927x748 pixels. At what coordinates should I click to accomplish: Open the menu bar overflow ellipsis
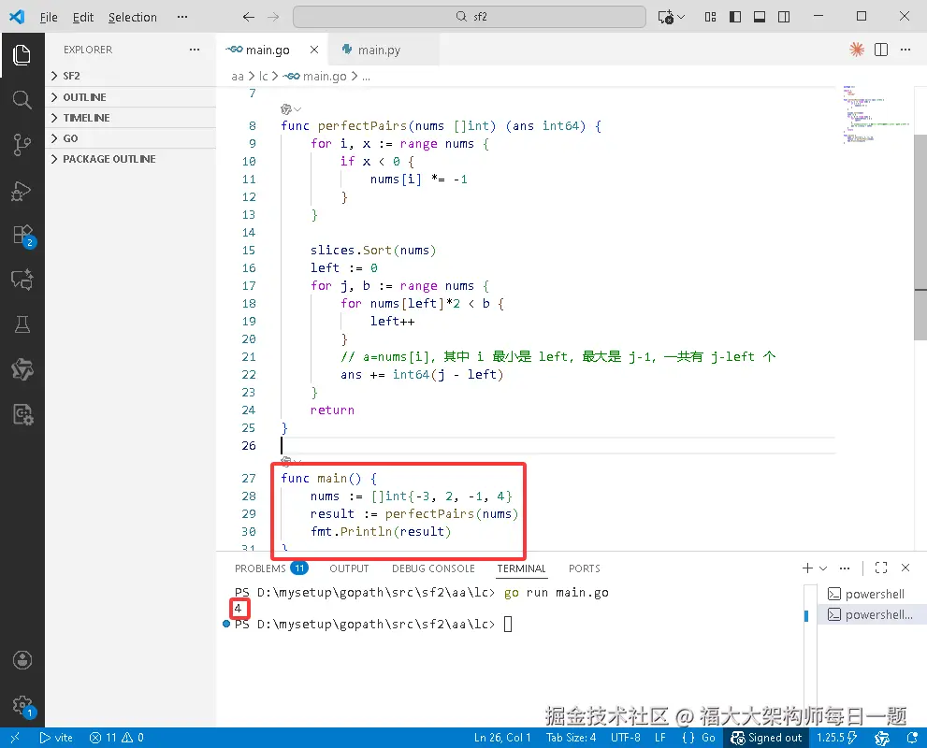tap(182, 17)
